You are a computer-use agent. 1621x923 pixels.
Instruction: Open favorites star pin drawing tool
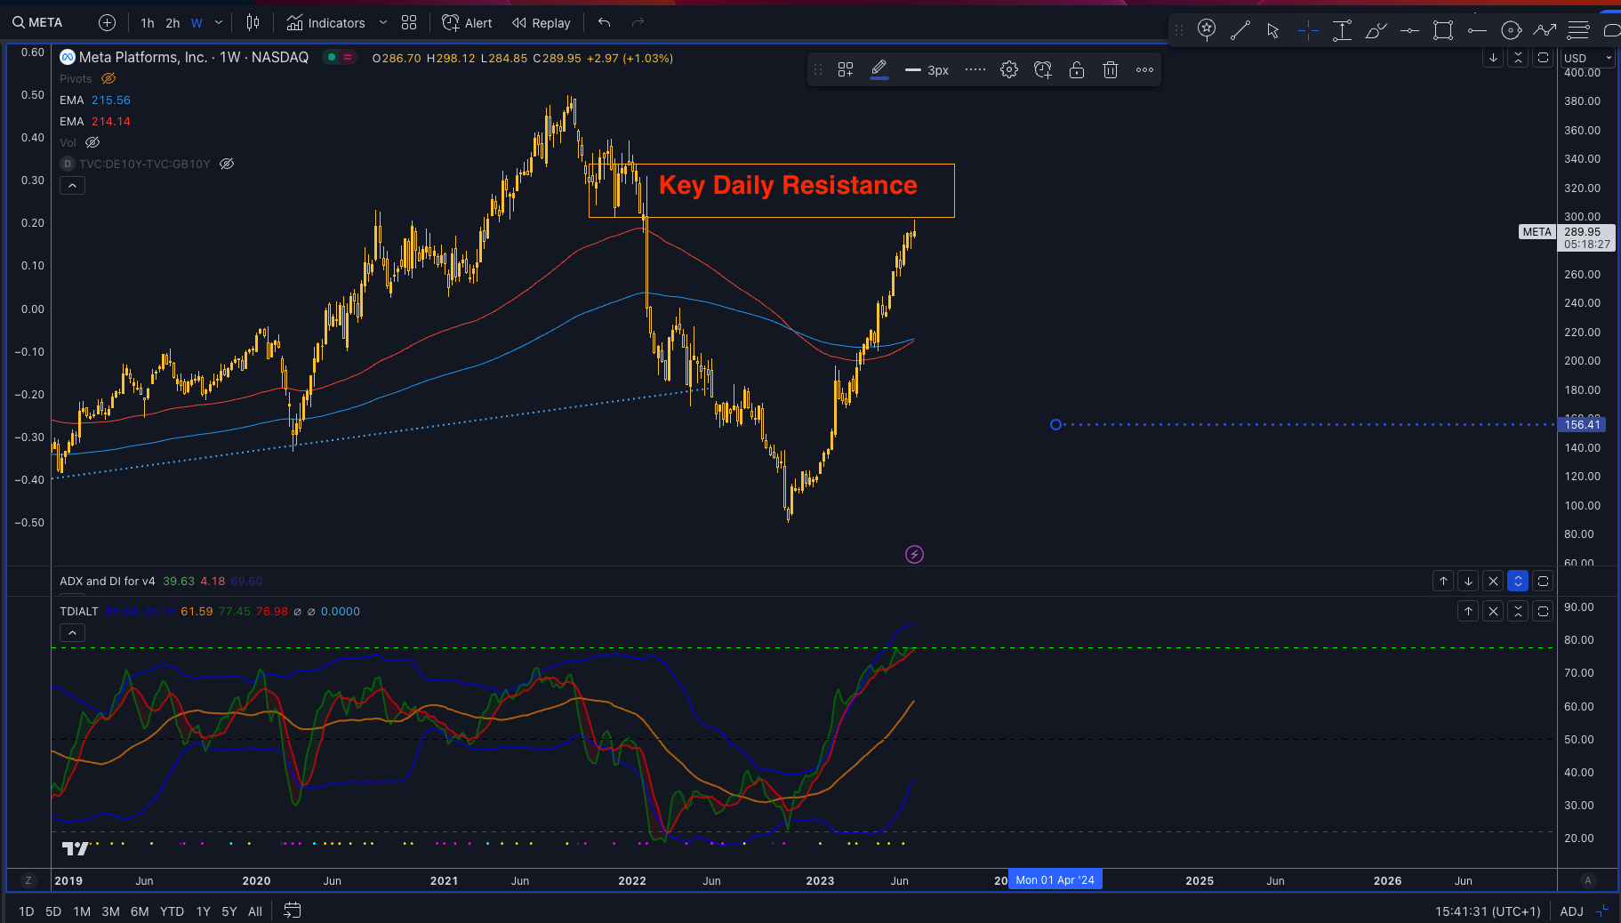point(1207,30)
